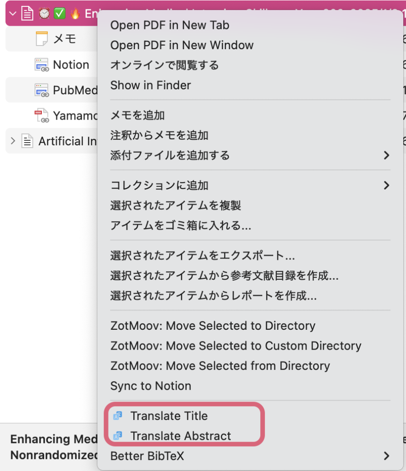Click the translate icon beside Translate Title
The height and width of the screenshot is (471, 406).
118,416
